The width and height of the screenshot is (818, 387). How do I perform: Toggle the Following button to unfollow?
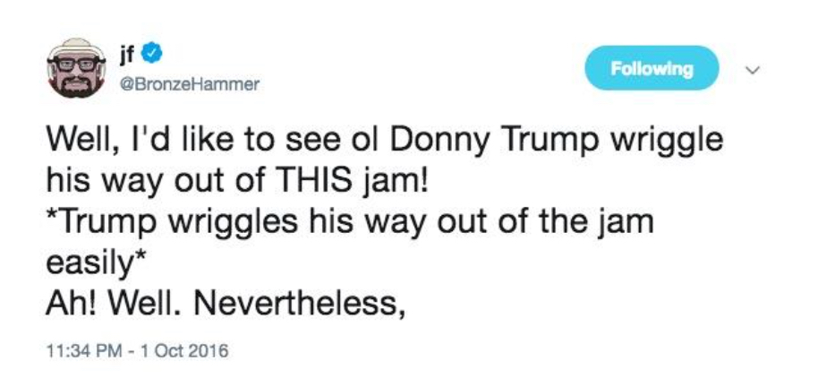(x=651, y=68)
